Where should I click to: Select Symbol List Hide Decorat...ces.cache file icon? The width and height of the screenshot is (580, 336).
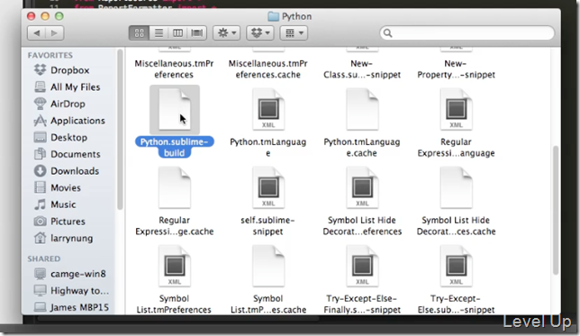(456, 188)
